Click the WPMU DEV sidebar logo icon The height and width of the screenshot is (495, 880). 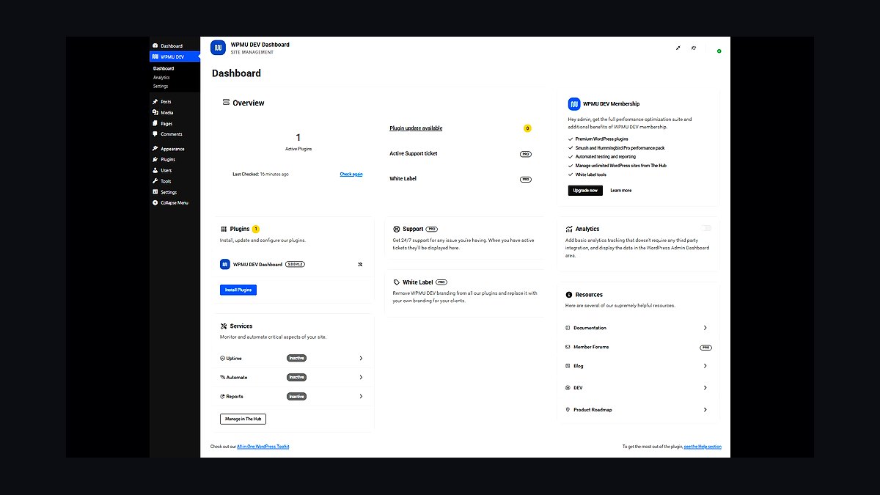(155, 56)
